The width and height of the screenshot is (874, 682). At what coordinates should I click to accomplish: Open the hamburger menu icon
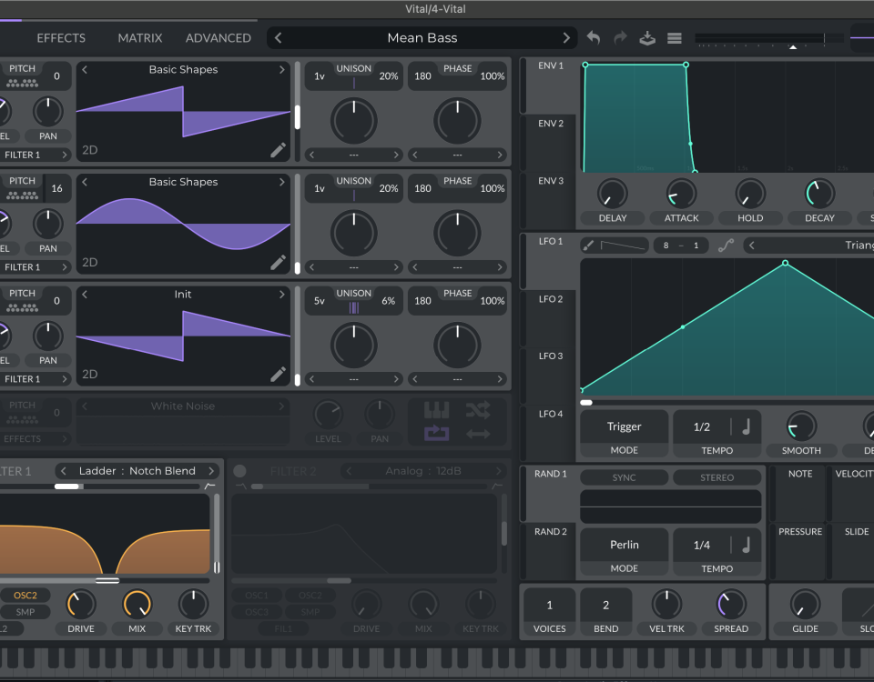pyautogui.click(x=675, y=38)
